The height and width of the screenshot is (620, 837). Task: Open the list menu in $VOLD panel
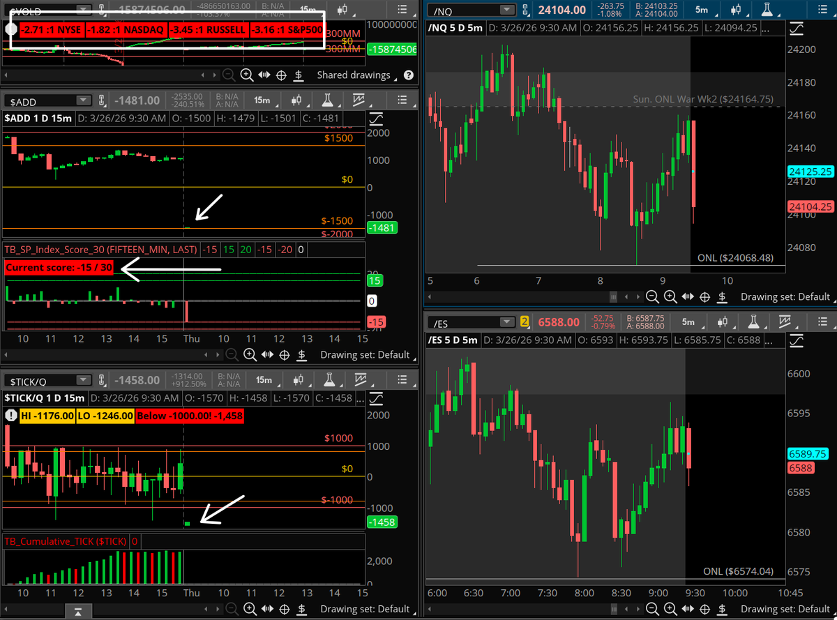click(403, 10)
